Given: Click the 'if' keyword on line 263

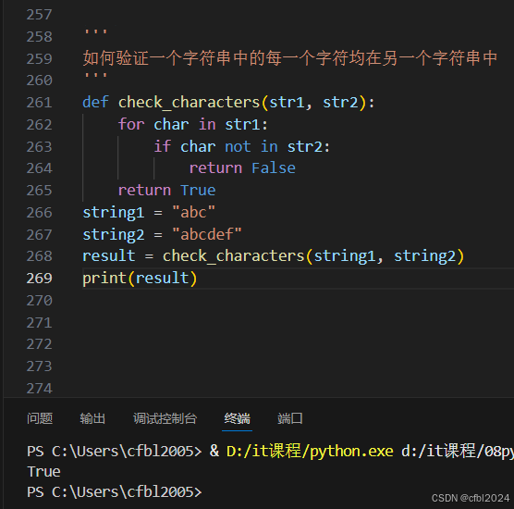Looking at the screenshot, I should point(163,146).
